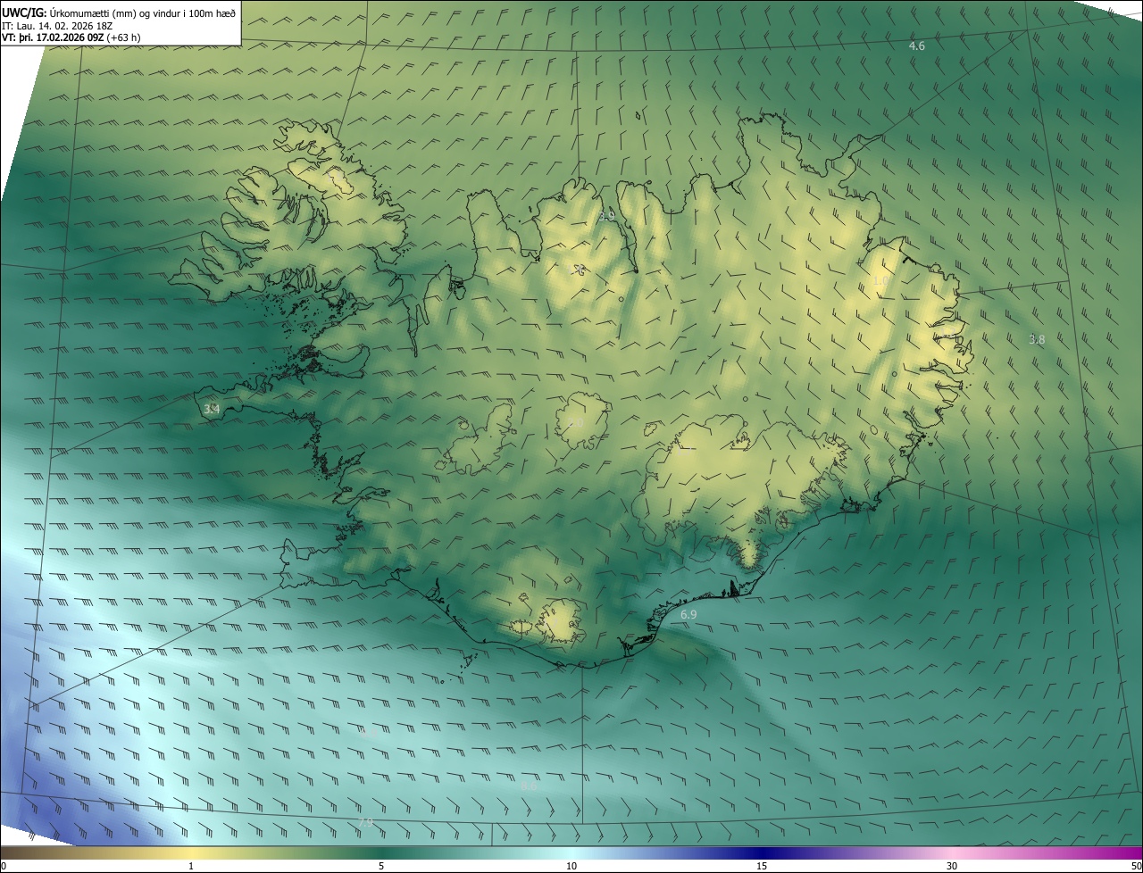Click the 'VT: þri. 17.02.2026 09Z (+63 h)' line
1143x873 pixels.
coord(71,37)
